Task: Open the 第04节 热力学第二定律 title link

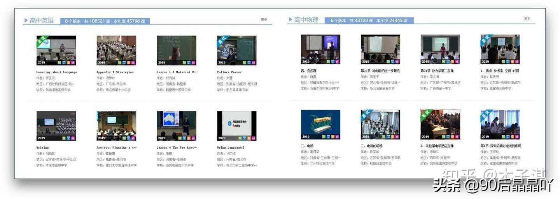Action: 437,71
